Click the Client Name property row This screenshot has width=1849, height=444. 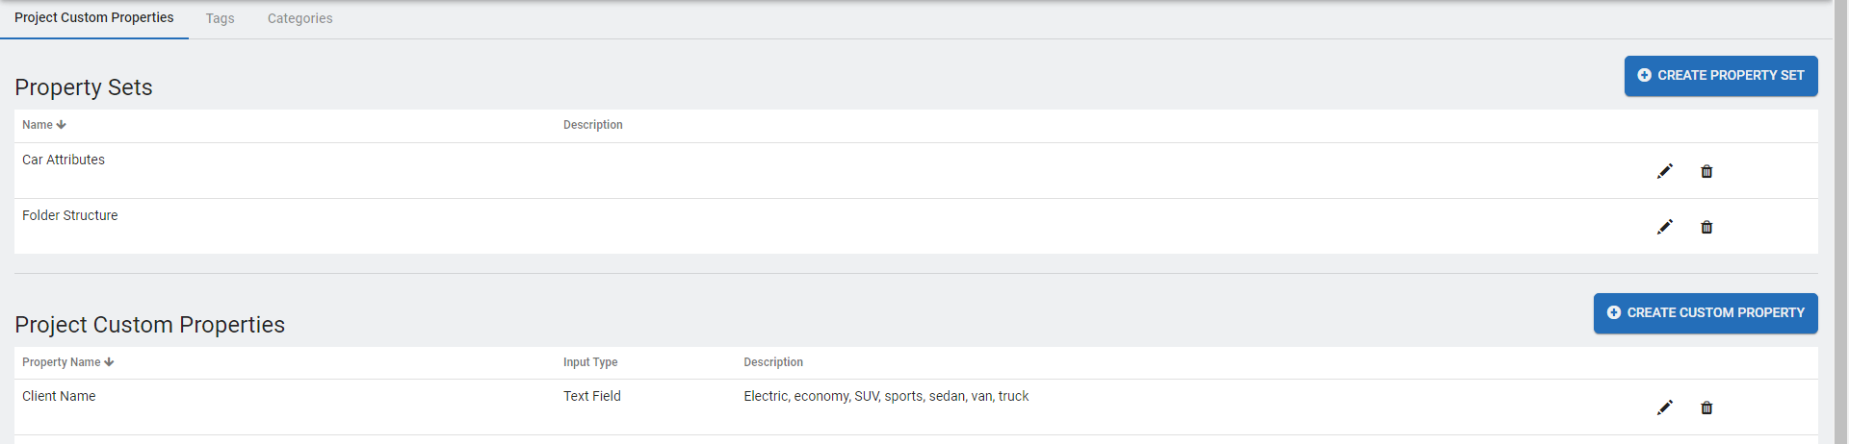click(x=59, y=396)
